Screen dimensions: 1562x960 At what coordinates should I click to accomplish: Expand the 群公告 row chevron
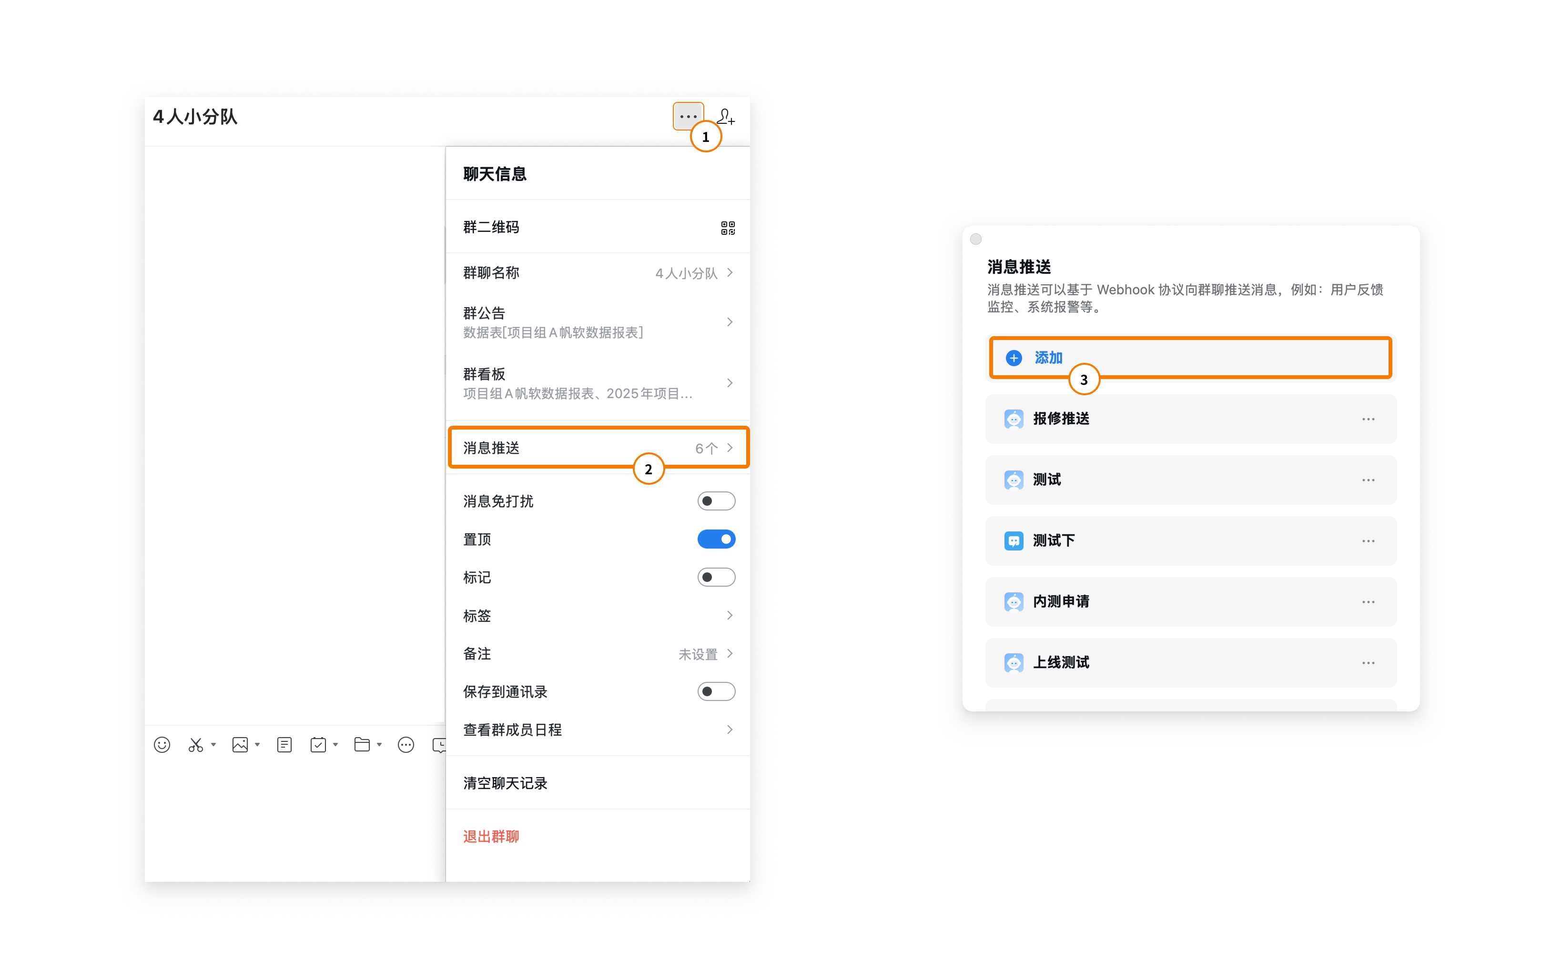[x=729, y=322]
